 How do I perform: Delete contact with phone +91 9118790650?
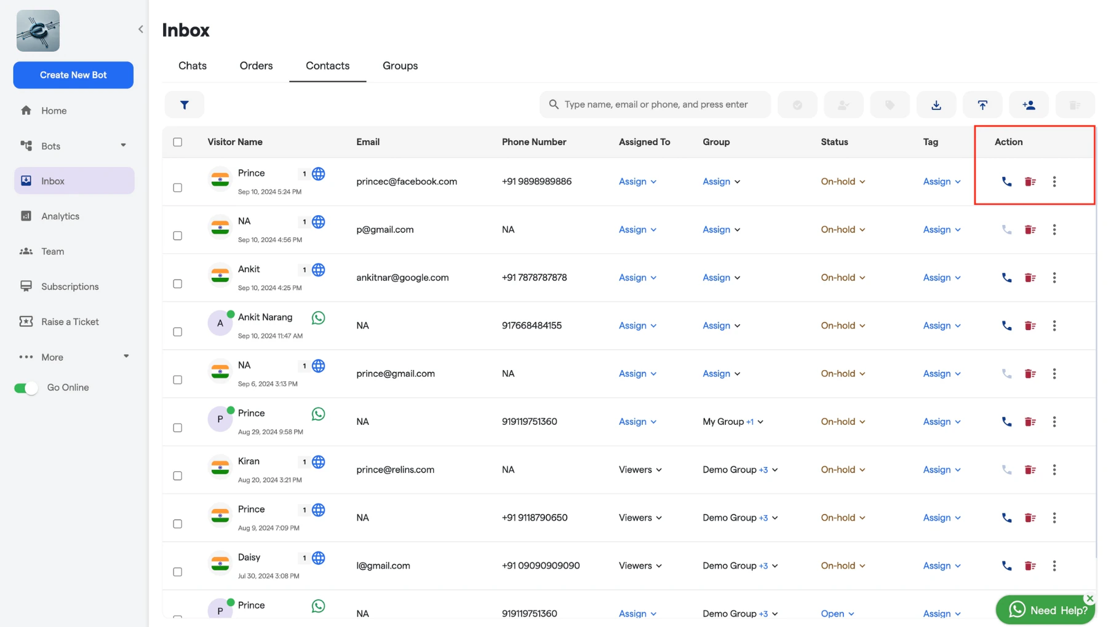[x=1030, y=518]
